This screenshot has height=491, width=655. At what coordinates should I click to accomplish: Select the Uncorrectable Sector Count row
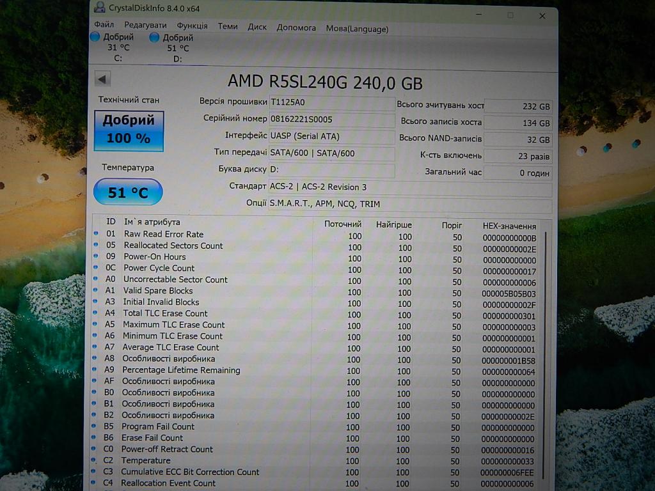316,281
